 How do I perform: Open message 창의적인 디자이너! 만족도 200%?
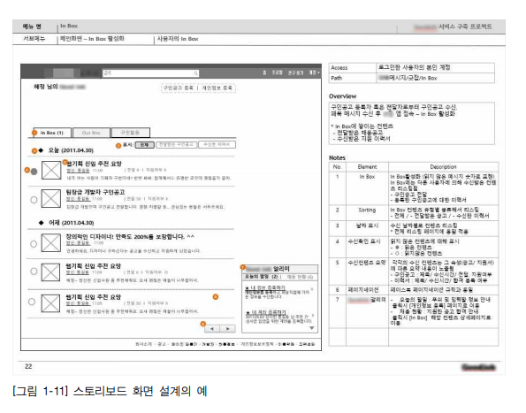tap(130, 237)
